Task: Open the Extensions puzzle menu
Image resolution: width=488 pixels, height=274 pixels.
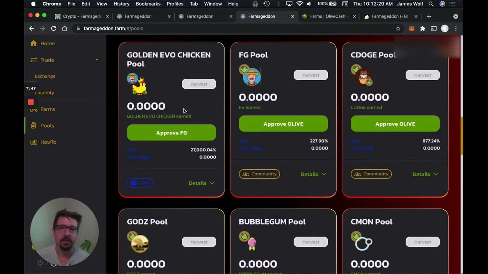Action: (422, 29)
